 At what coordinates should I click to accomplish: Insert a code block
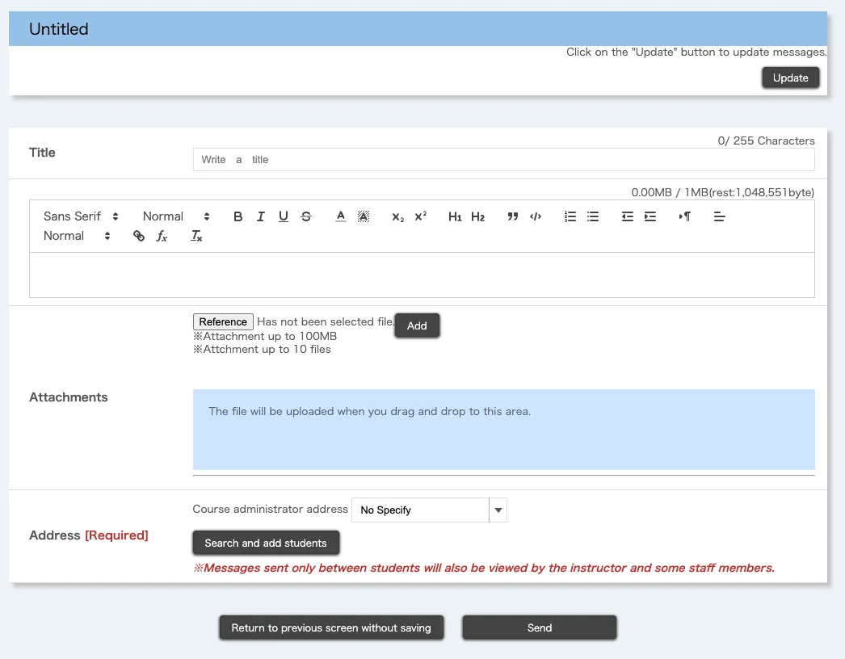coord(535,216)
